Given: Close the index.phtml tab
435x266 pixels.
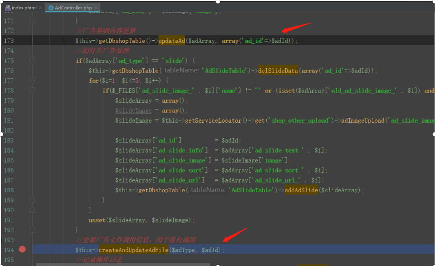Looking at the screenshot, I should coord(40,8).
